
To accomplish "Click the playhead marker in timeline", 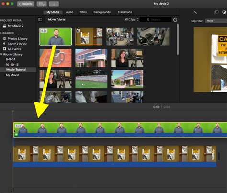I will [x=13, y=111].
